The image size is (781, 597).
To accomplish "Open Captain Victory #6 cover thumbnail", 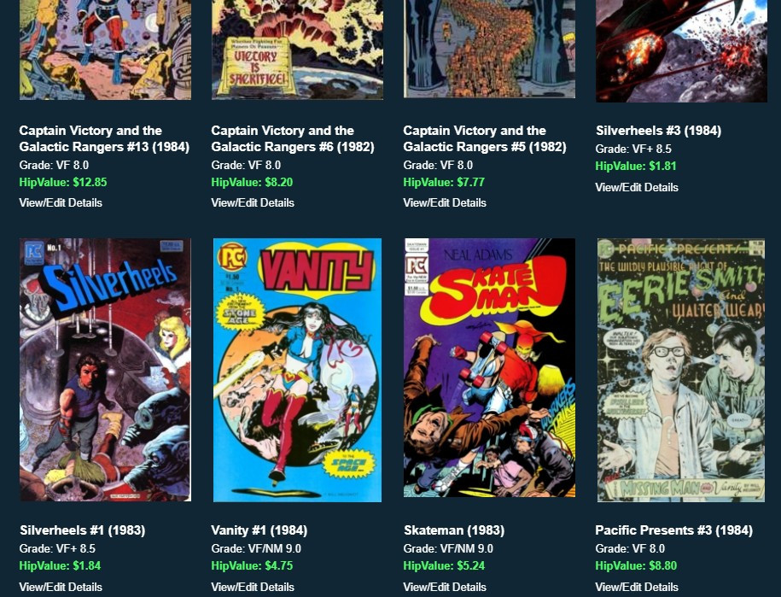I will tap(297, 50).
